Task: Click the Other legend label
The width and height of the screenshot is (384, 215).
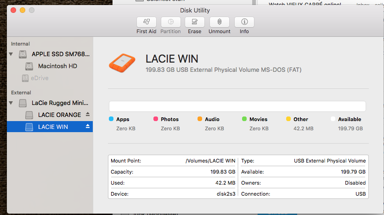Action: [x=301, y=119]
